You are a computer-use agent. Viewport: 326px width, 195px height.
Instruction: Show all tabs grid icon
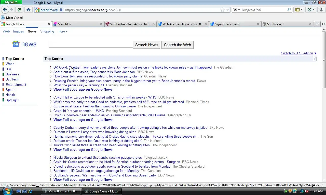[323, 24]
